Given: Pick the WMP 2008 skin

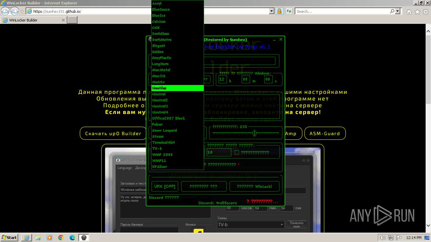Looking at the screenshot, I should point(177,155).
